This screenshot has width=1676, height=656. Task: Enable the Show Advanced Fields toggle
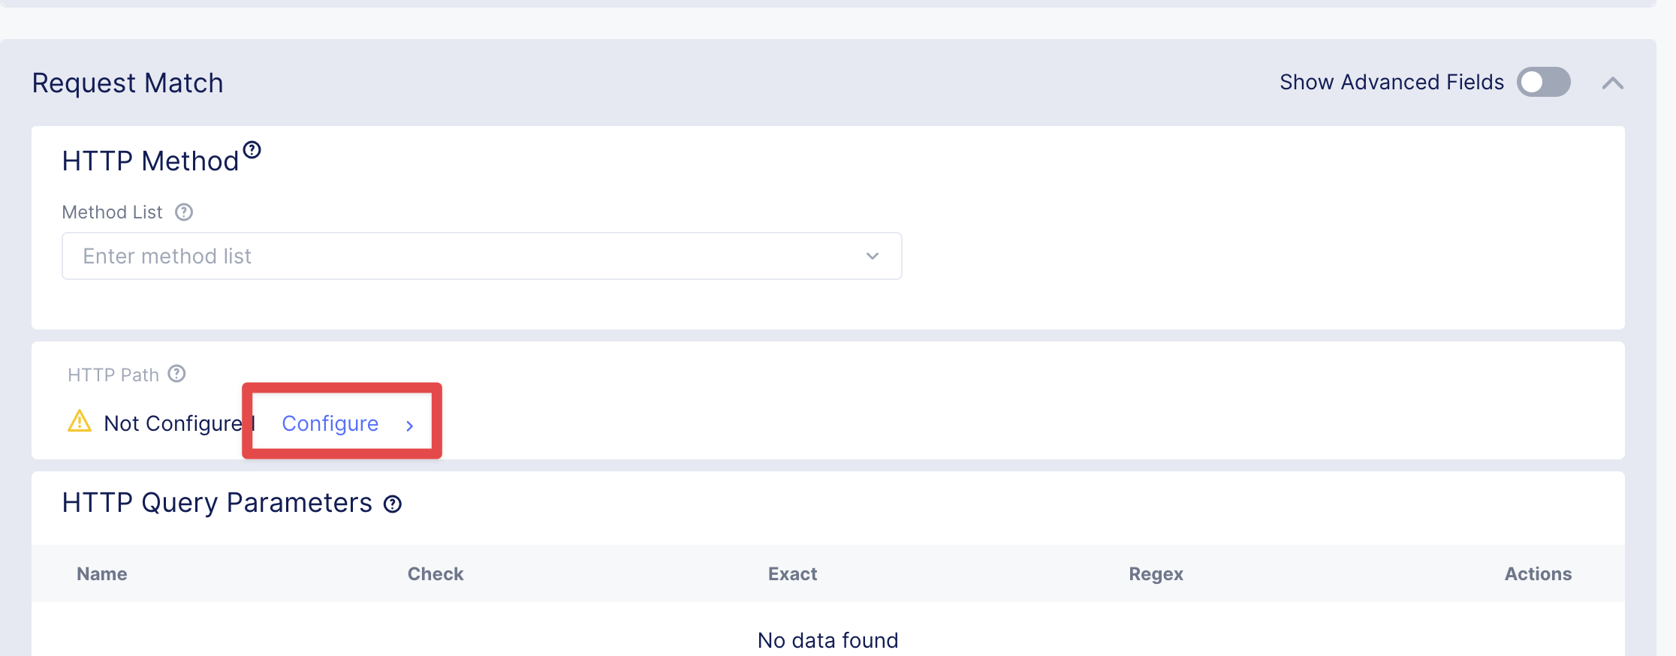pyautogui.click(x=1543, y=82)
